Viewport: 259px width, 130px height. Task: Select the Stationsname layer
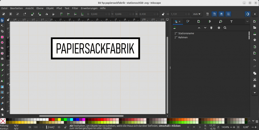point(186,33)
